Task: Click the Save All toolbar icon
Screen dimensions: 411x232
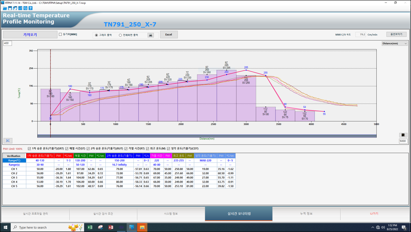Action: (15, 8)
